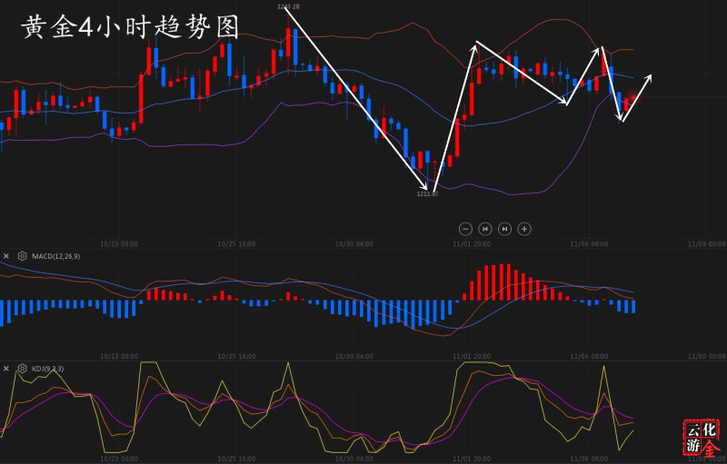Zoom out the chart with the minus button
This screenshot has height=464, width=727.
pyautogui.click(x=465, y=229)
